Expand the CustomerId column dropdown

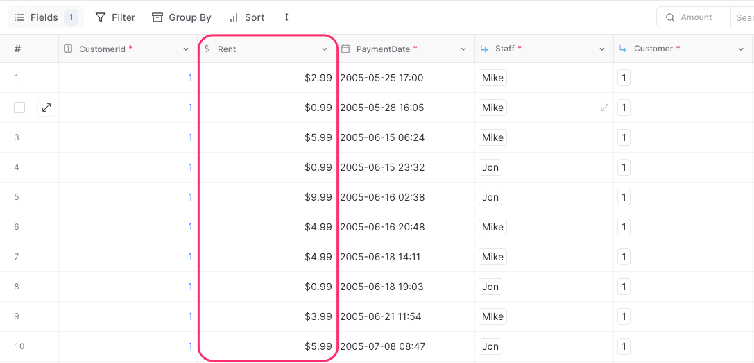(186, 49)
